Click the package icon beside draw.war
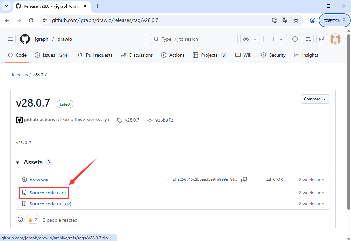Screen dimensions: 351x241 pos(24,180)
